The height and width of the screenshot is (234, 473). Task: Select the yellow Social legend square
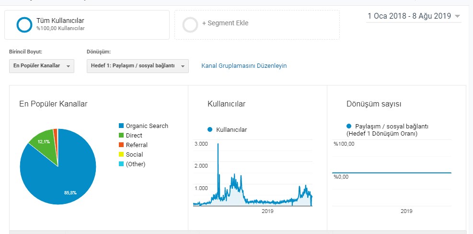pos(121,154)
